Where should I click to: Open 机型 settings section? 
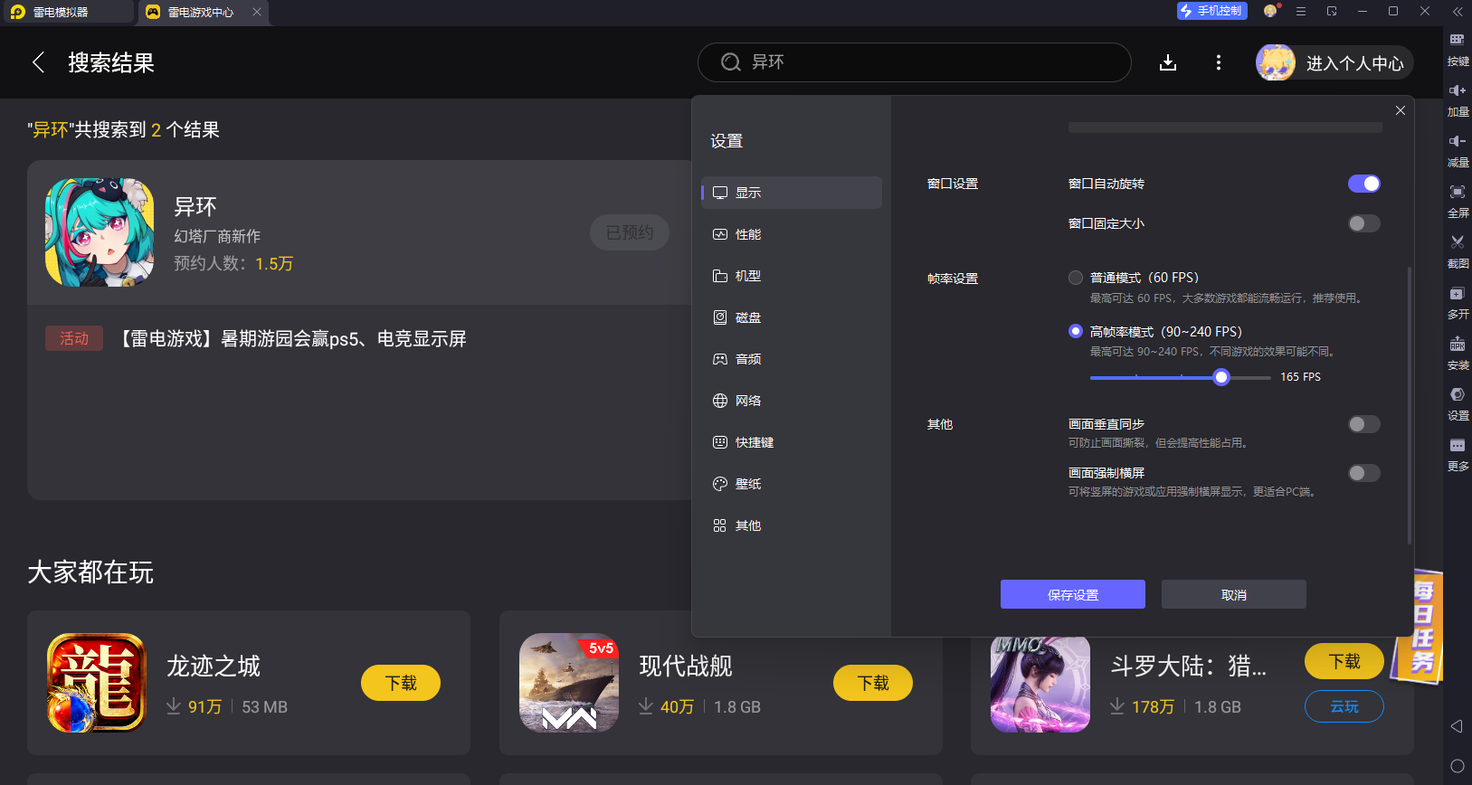pos(791,276)
